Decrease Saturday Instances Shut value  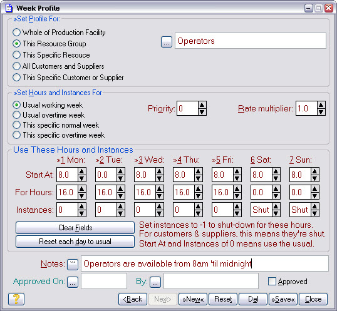pyautogui.click(x=276, y=213)
